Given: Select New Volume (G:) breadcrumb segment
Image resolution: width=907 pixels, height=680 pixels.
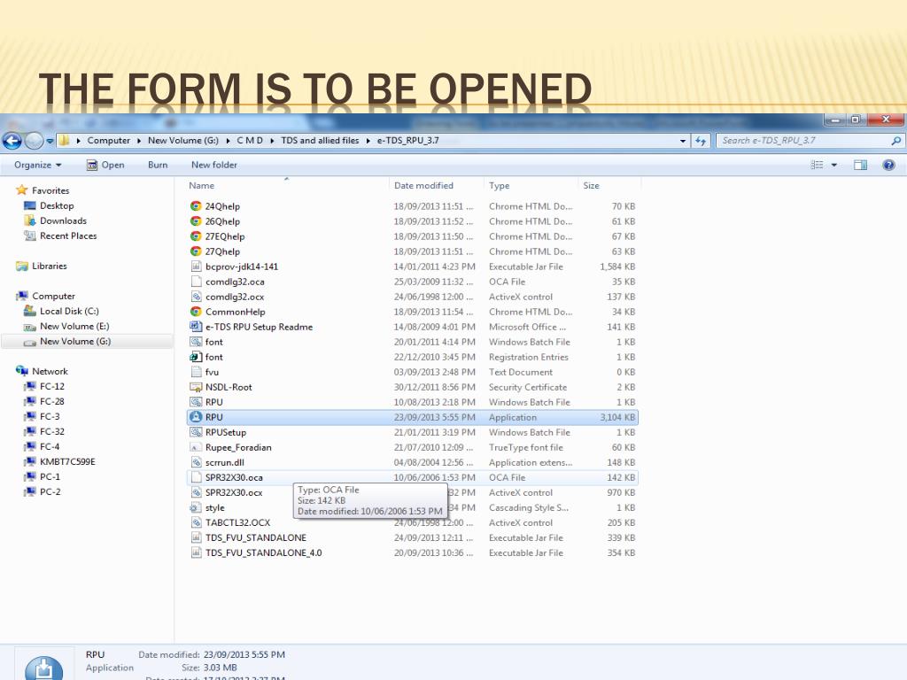Looking at the screenshot, I should pyautogui.click(x=182, y=141).
